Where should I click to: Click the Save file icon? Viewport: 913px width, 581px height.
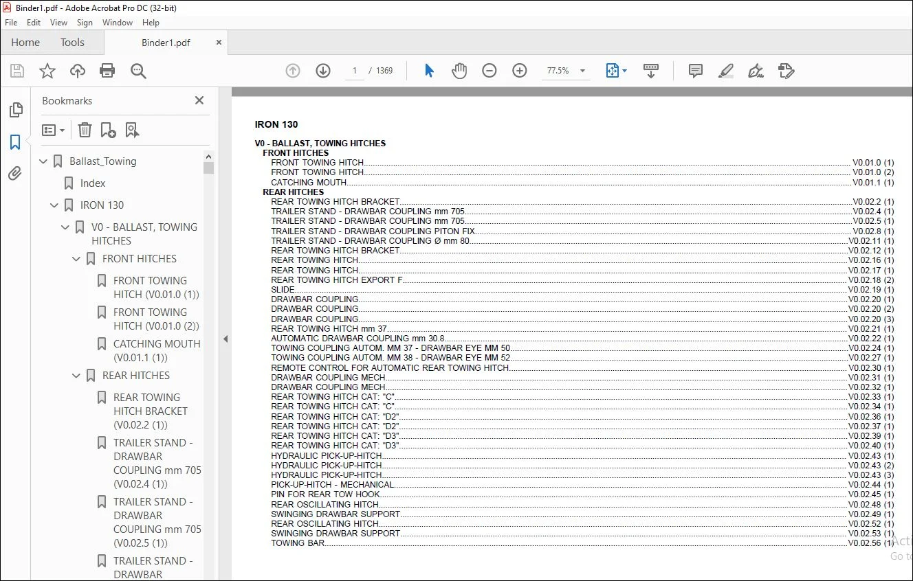(x=17, y=71)
